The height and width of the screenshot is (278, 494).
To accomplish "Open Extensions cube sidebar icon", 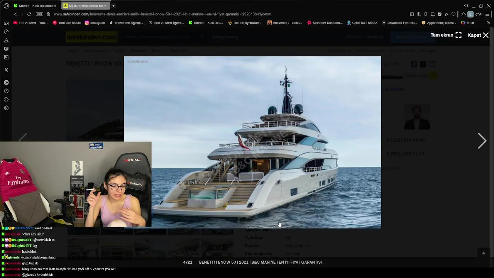I will pyautogui.click(x=6, y=99).
